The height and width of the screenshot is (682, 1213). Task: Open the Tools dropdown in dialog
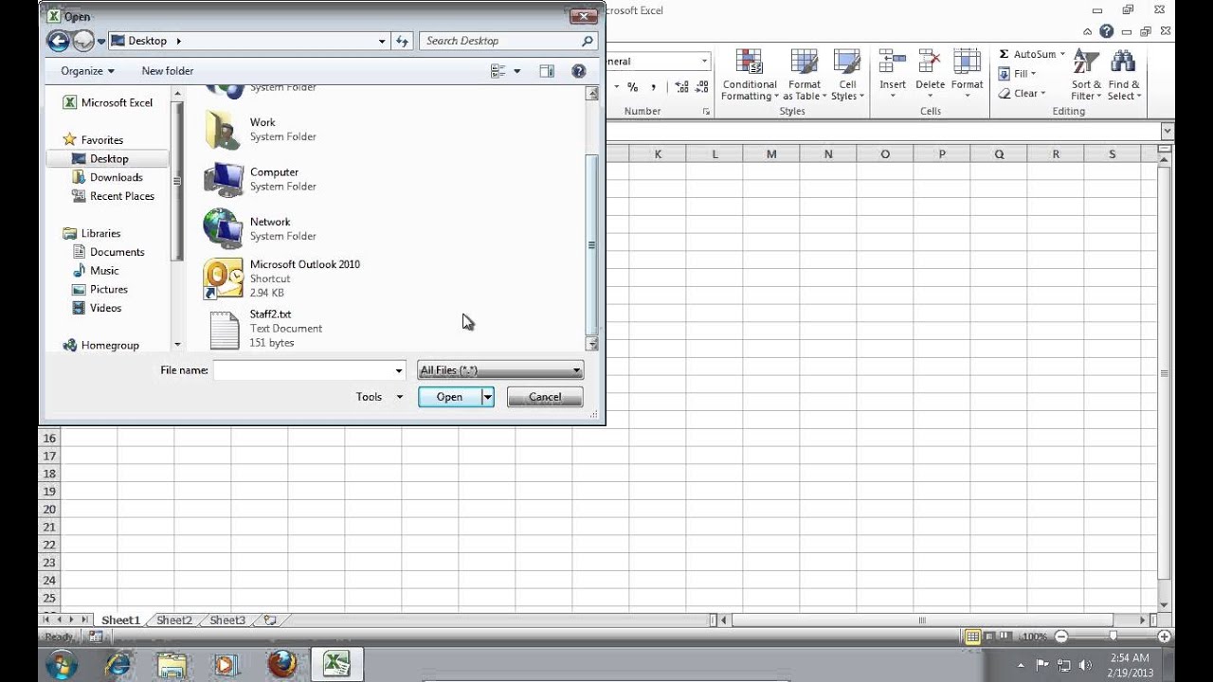379,397
